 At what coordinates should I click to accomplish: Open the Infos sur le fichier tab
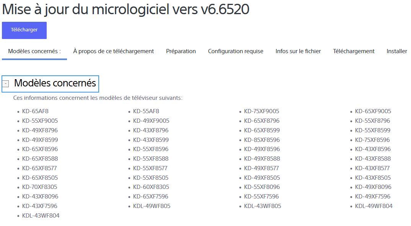point(298,51)
